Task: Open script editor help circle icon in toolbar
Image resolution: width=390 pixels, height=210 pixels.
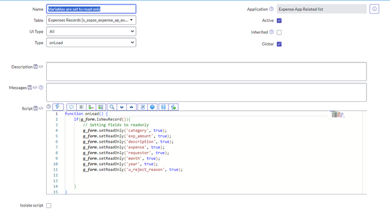Action: [x=152, y=107]
